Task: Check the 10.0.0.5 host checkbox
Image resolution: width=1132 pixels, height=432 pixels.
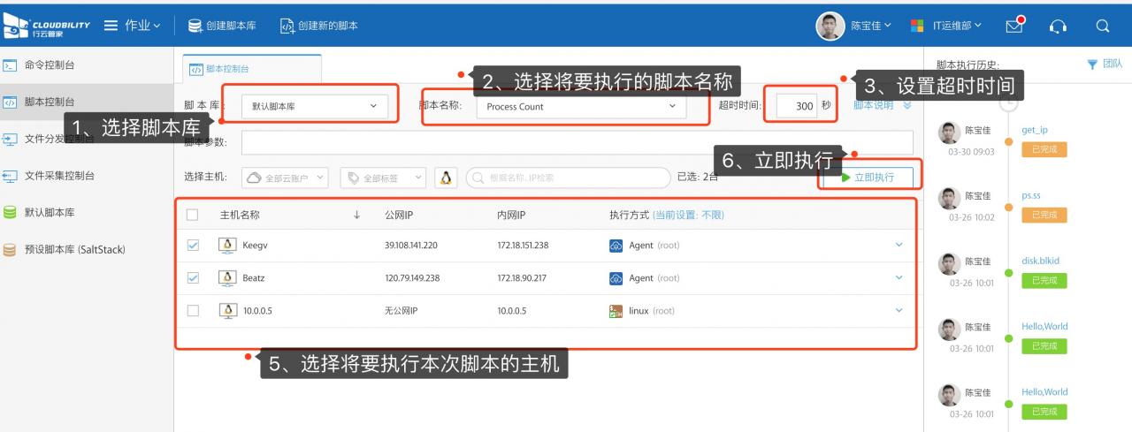Action: [x=194, y=310]
